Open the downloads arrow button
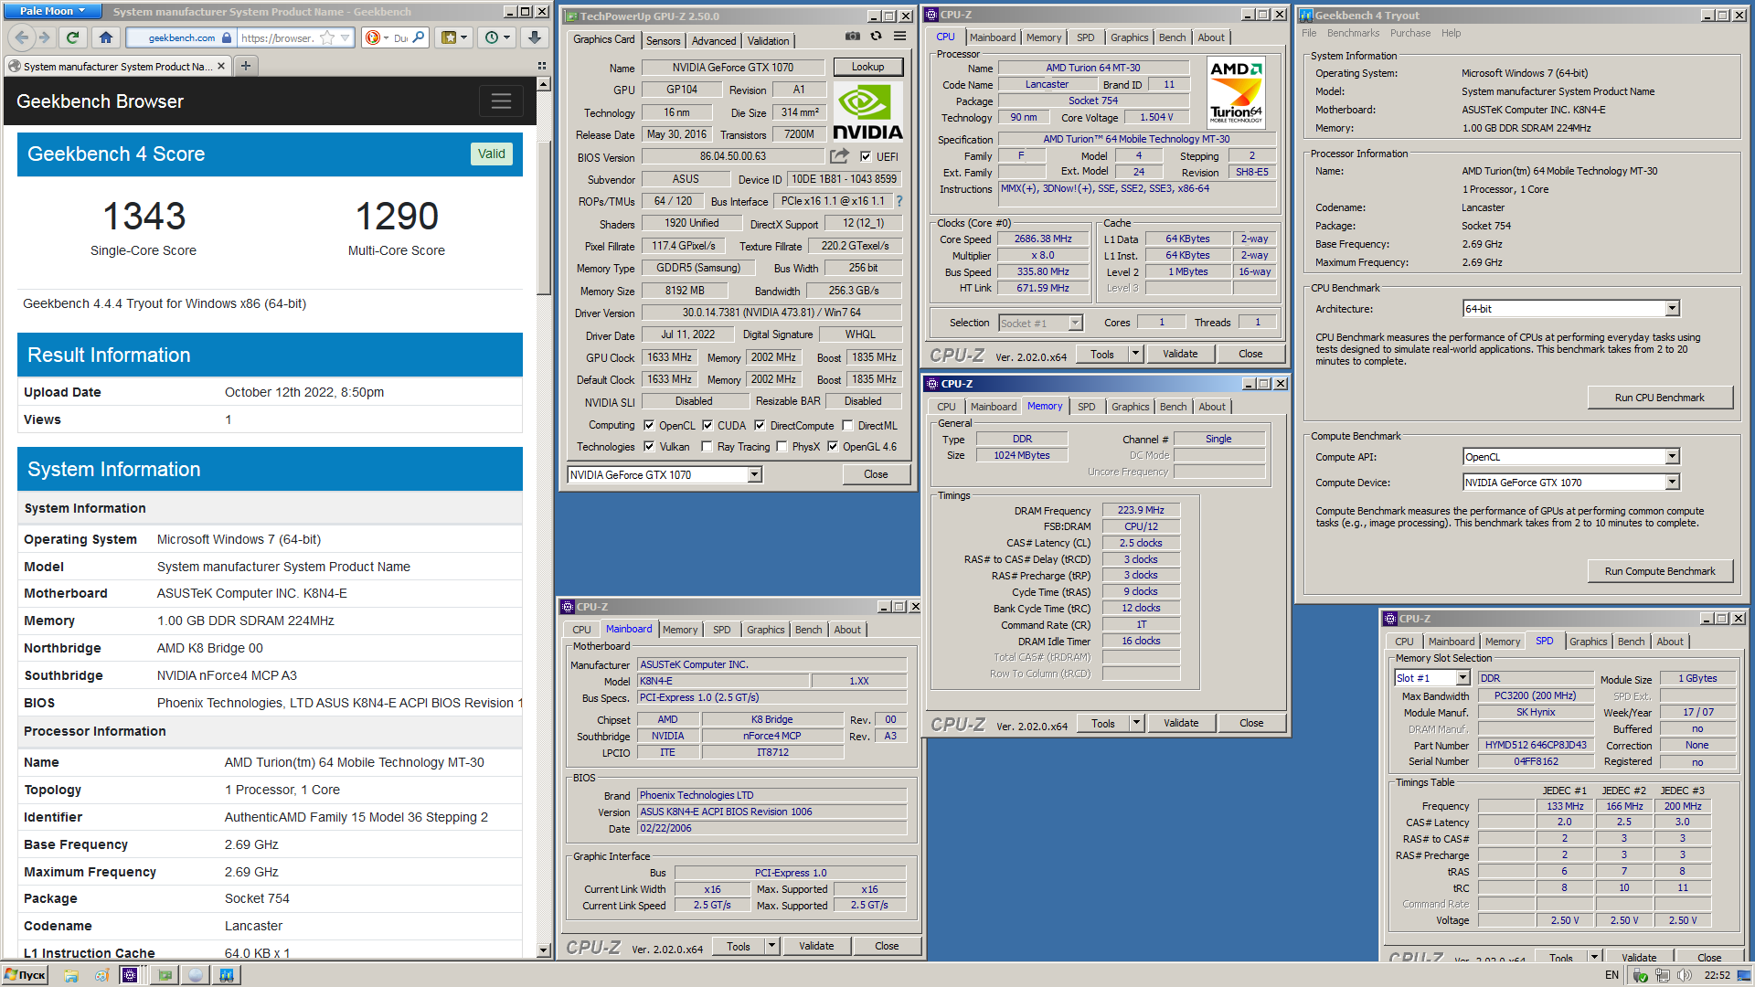This screenshot has height=987, width=1755. coord(535,37)
